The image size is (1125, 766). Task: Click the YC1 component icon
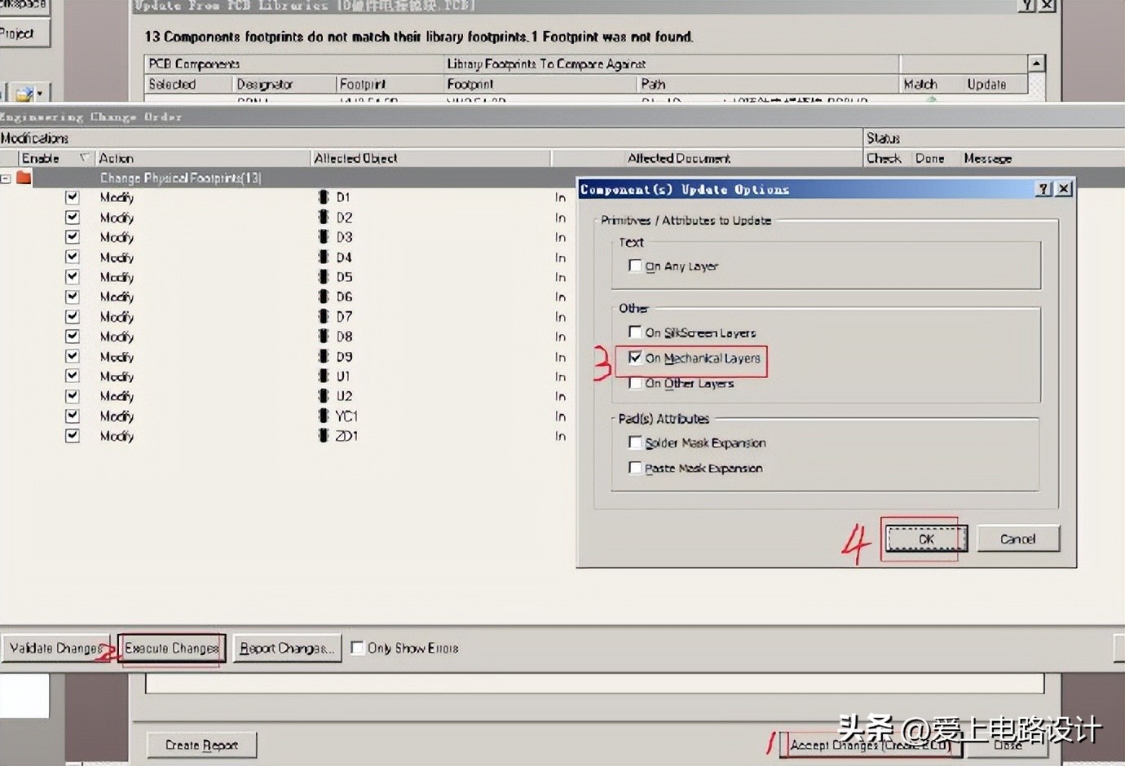pyautogui.click(x=324, y=416)
